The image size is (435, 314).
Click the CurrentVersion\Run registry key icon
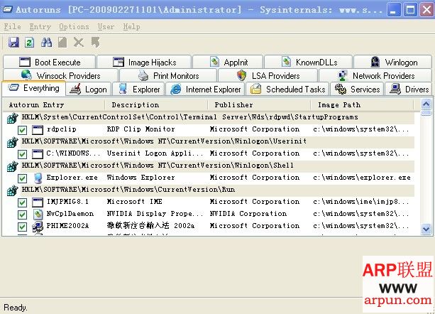(x=12, y=190)
